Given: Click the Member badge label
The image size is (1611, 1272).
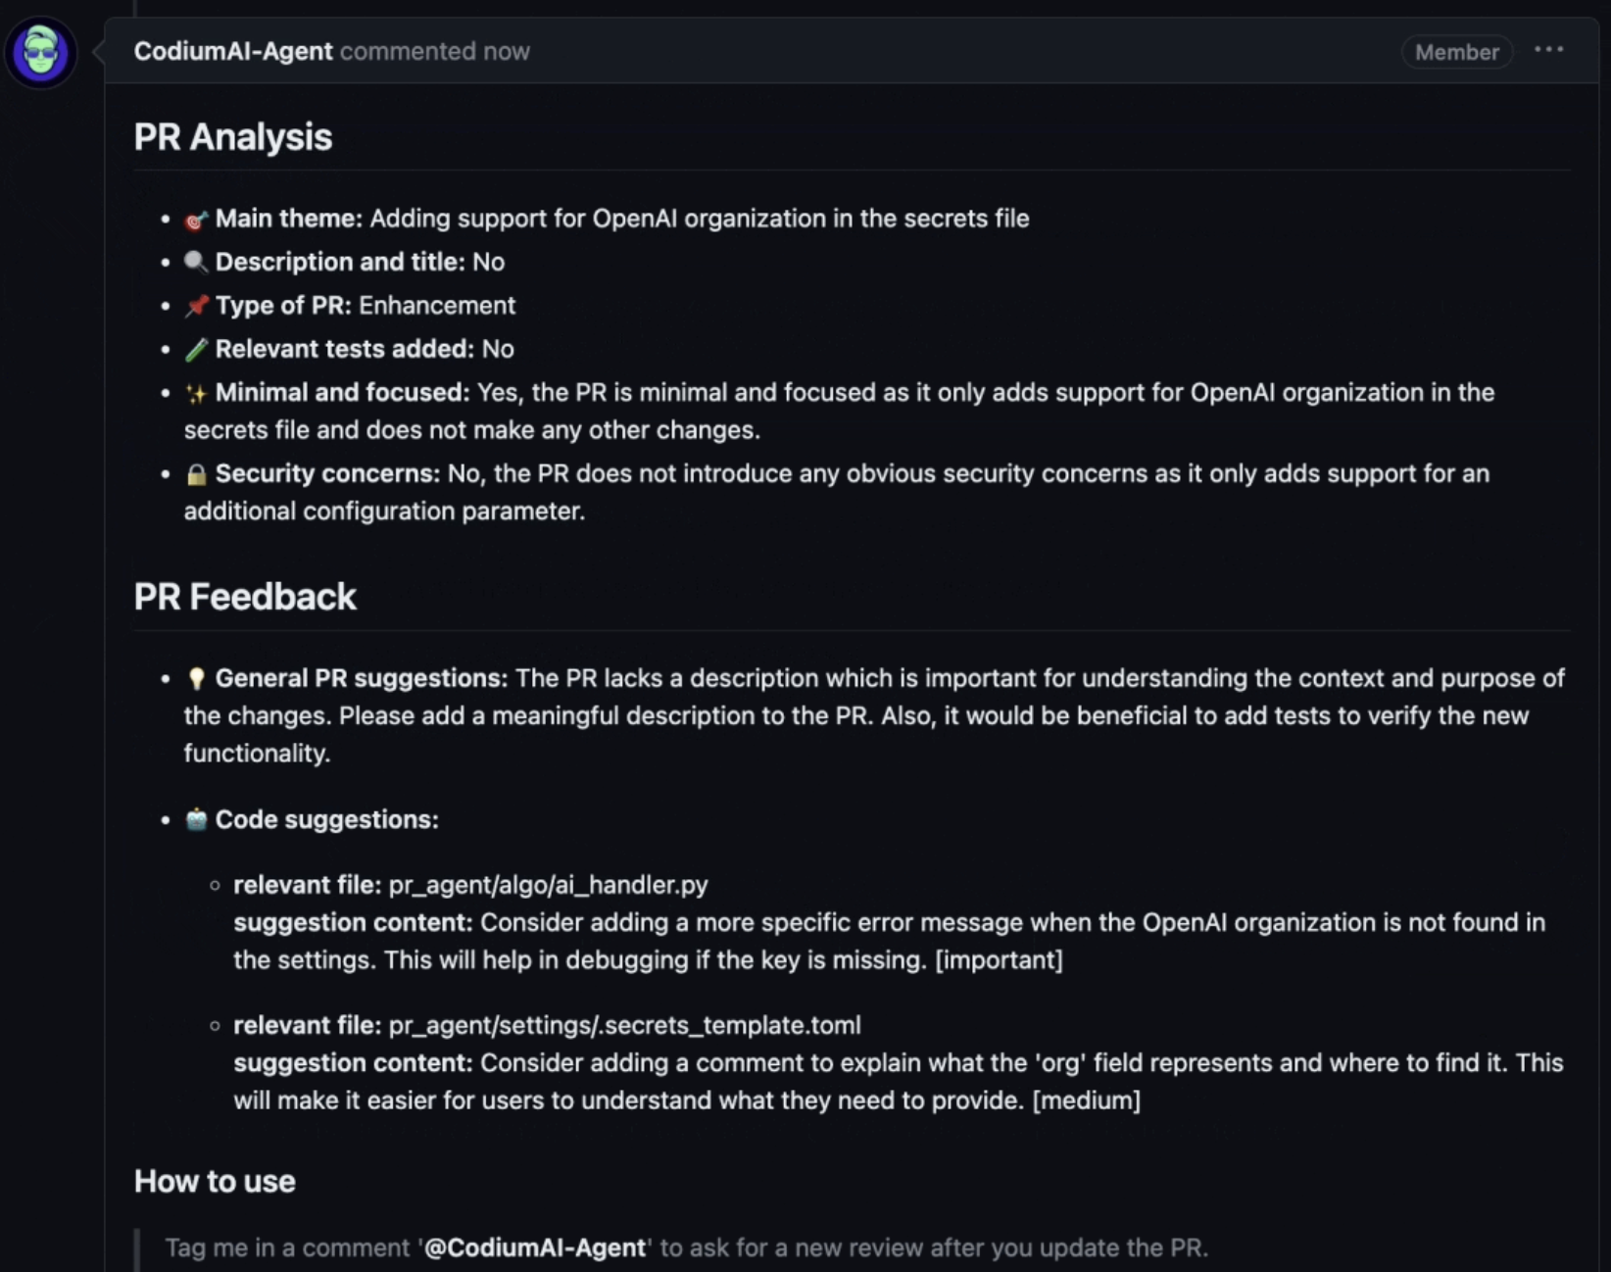Looking at the screenshot, I should [x=1456, y=52].
